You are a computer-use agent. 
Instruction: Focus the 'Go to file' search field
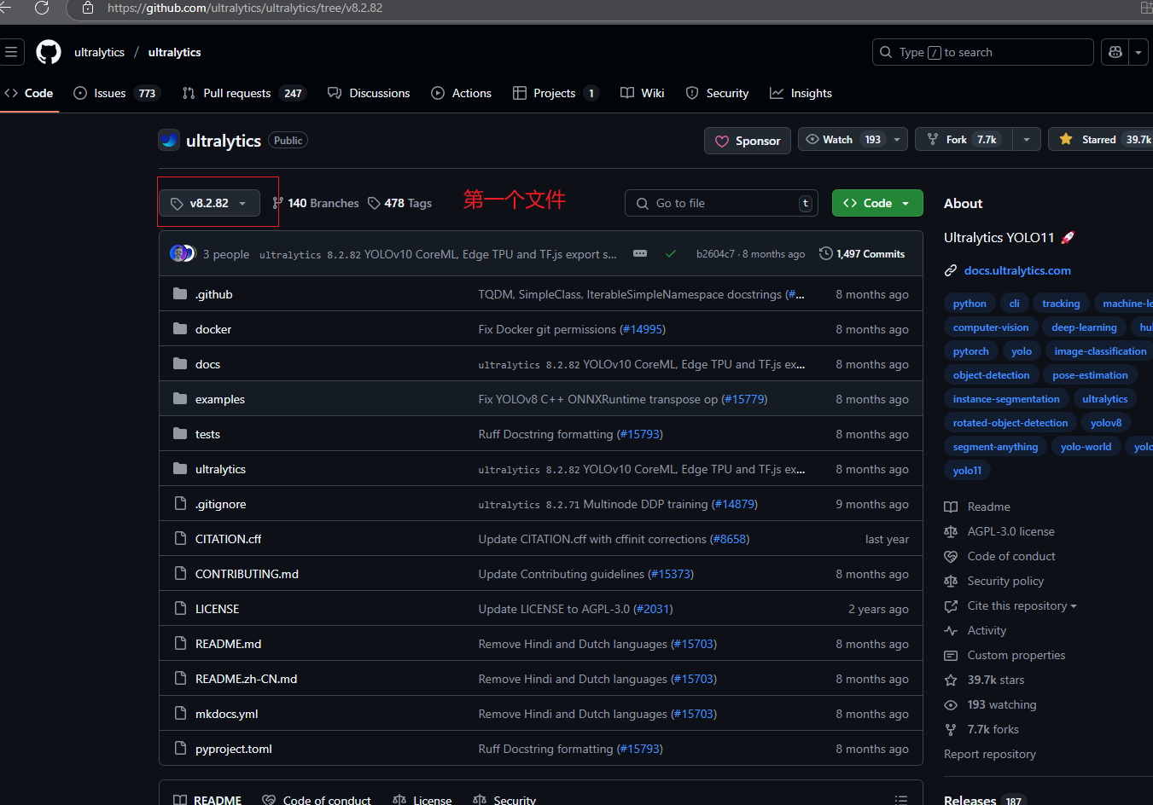(x=721, y=203)
